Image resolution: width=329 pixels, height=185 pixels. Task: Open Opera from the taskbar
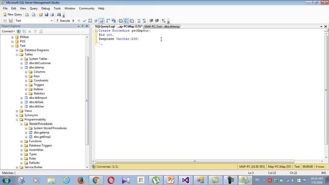(x=111, y=180)
